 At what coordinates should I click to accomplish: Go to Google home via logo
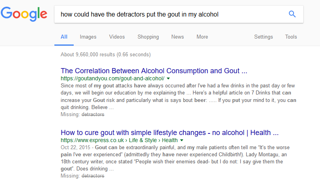[24, 14]
